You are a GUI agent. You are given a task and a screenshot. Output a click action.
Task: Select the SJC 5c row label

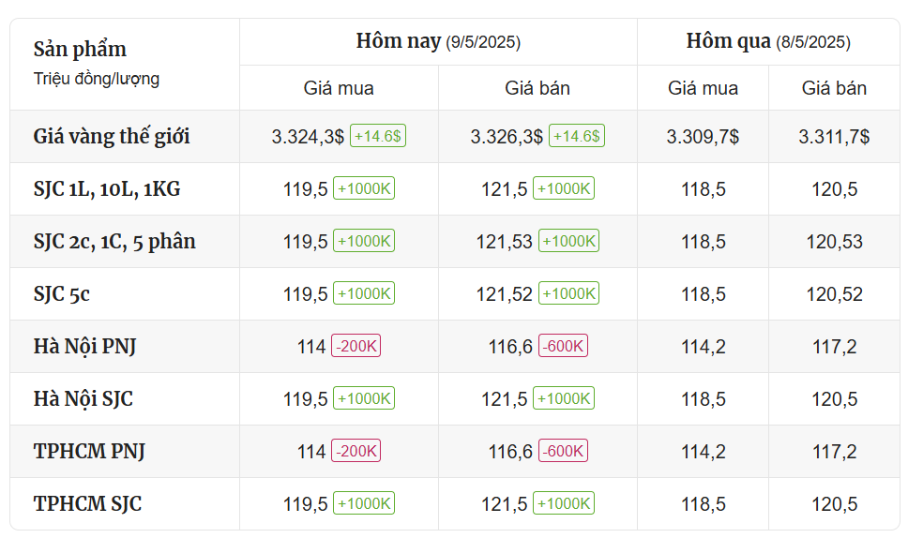61,294
